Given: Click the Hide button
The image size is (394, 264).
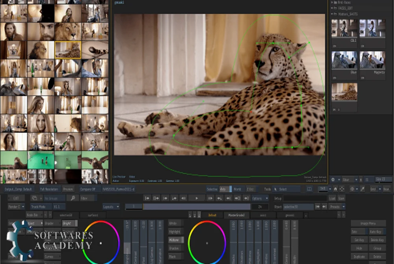Looking at the screenshot, I should pos(359,248).
